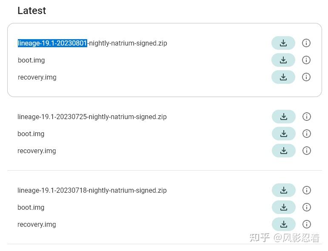Download boot.img from 20230725 build
Image resolution: width=328 pixels, height=251 pixels.
coord(284,134)
